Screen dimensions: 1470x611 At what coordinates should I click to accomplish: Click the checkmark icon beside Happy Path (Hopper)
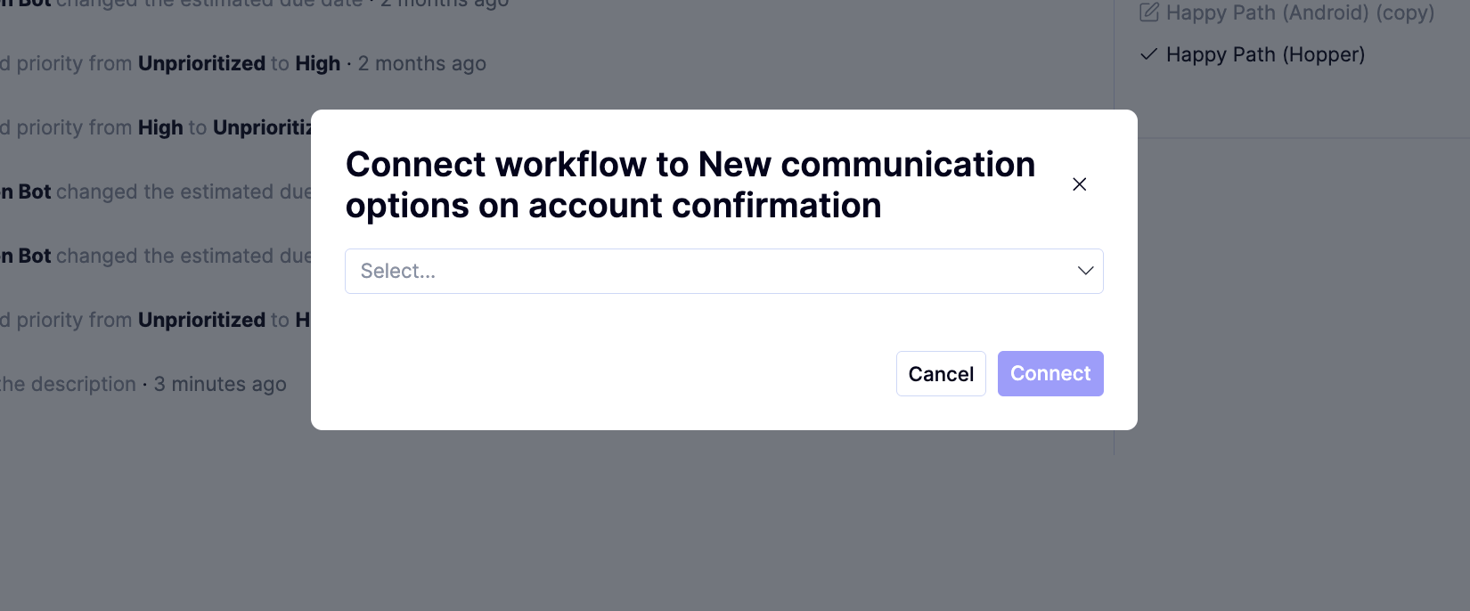1149,54
